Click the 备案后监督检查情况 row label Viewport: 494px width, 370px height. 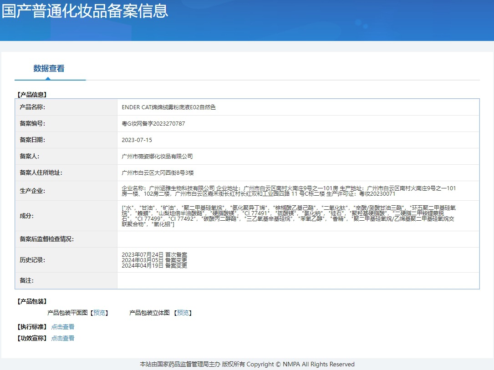click(x=46, y=239)
